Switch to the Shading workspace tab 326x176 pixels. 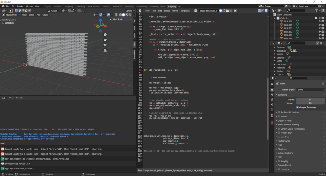coord(106,7)
